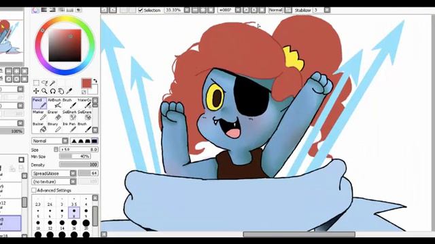435x244 pixels.
Task: Select brush size 20 preset
Action: [86, 224]
